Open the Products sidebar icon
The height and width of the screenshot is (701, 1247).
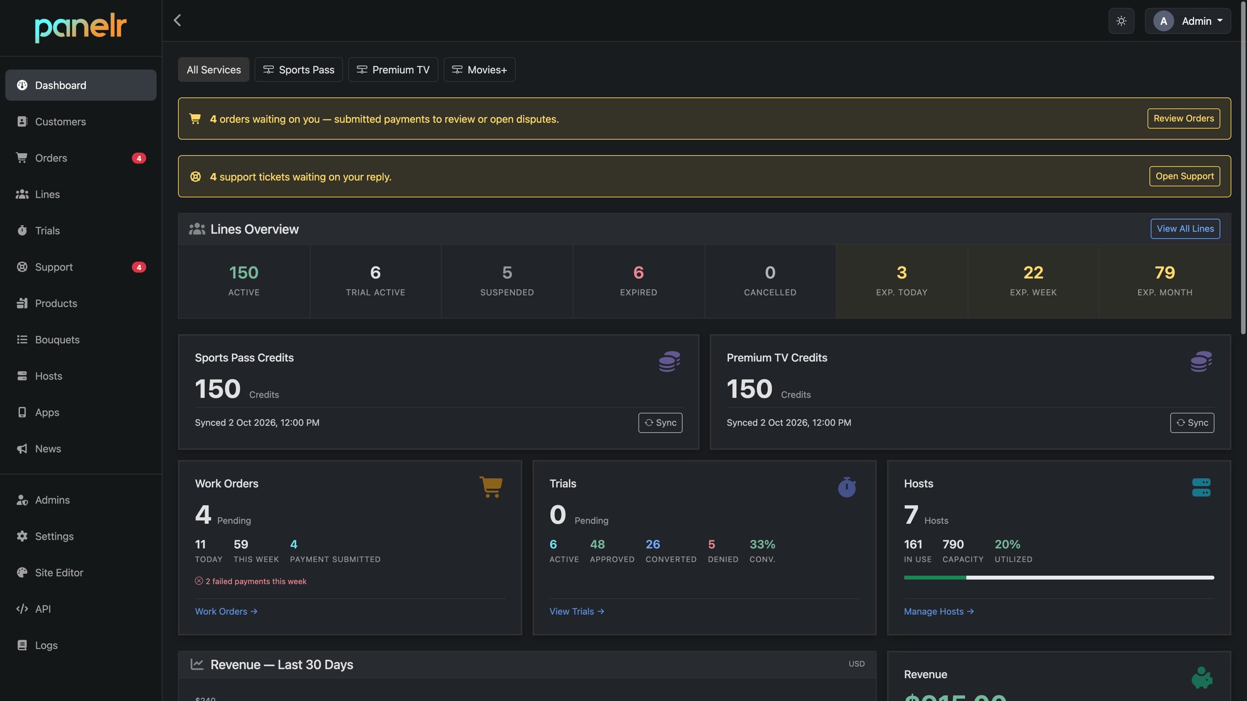(22, 303)
